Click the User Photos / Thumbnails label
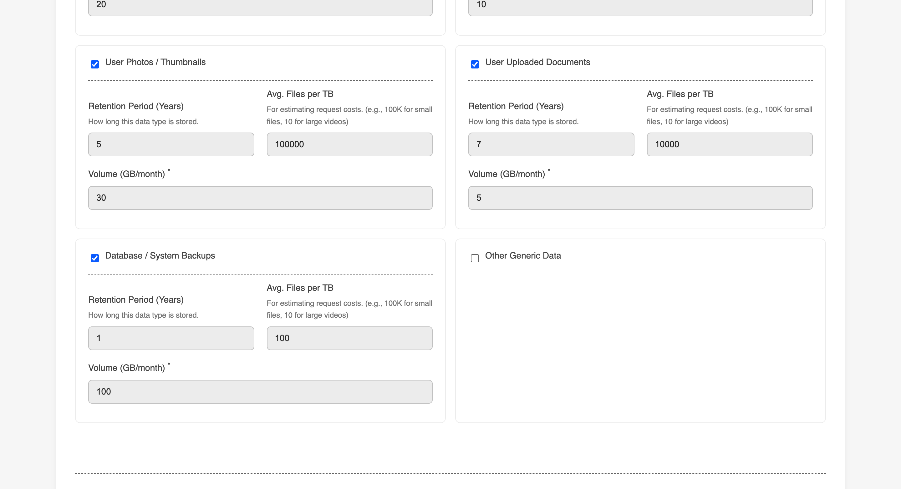Image resolution: width=901 pixels, height=489 pixels. click(x=155, y=62)
